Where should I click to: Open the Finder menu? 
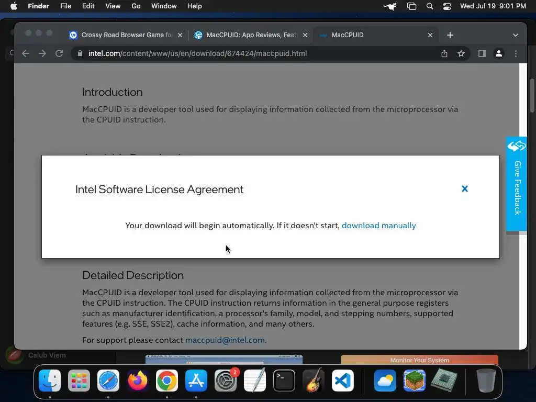39,6
